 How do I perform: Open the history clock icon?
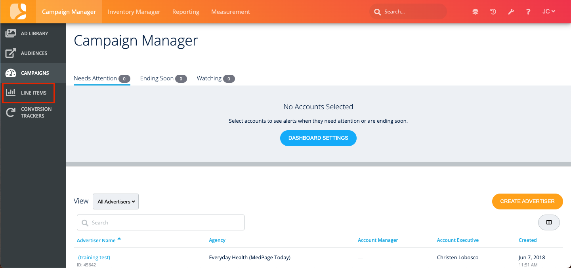click(493, 12)
